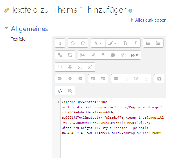
Task: Open the font color brush dropdown
Action: tap(113, 43)
